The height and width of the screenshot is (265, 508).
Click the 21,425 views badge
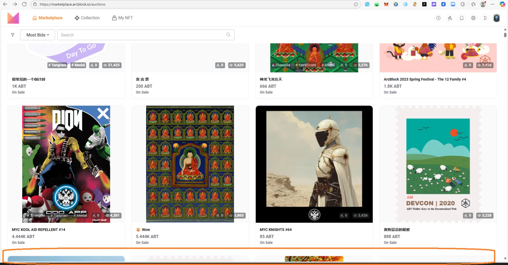111,65
